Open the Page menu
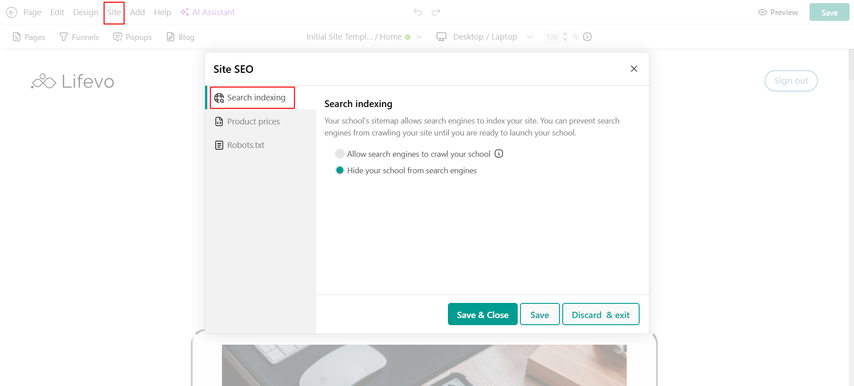 pos(32,12)
